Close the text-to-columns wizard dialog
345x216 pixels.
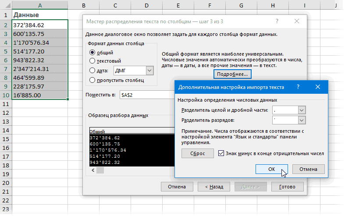[x=297, y=21]
